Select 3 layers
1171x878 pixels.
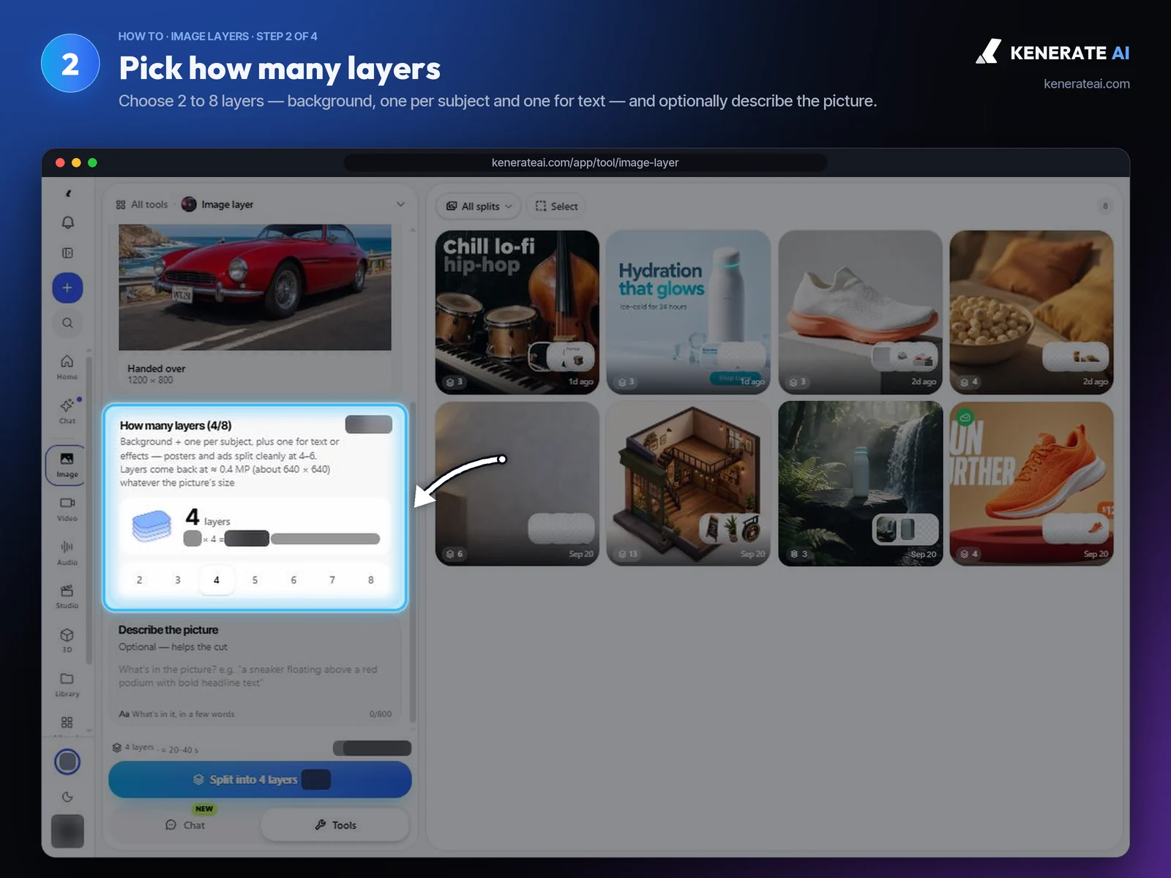(x=178, y=579)
